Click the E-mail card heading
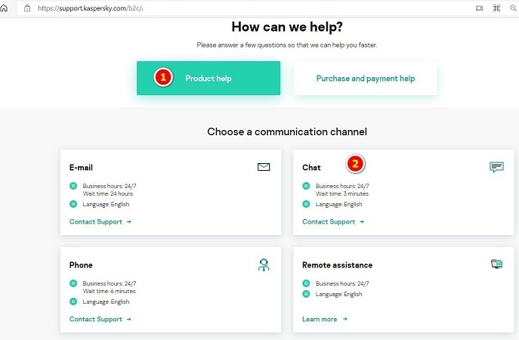The width and height of the screenshot is (519, 340). pyautogui.click(x=81, y=168)
